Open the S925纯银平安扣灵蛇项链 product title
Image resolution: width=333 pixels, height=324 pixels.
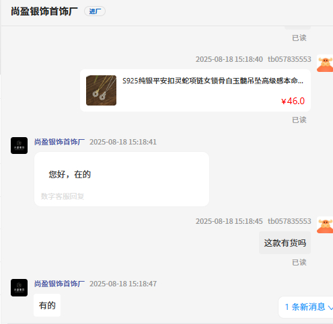click(213, 81)
